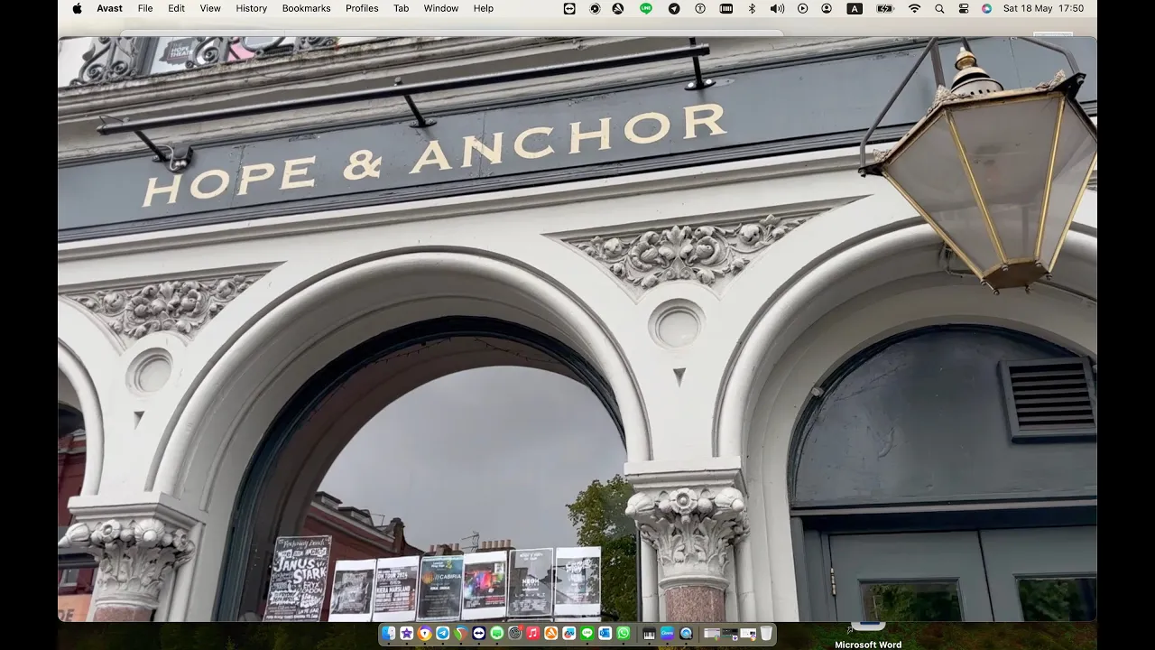The height and width of the screenshot is (650, 1155).
Task: Open LINE from the Dock
Action: (x=587, y=634)
